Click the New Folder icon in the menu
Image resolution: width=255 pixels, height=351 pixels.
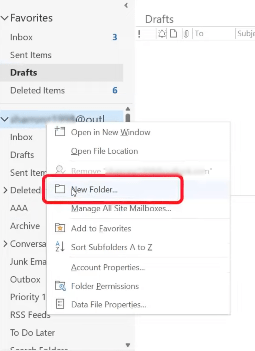pos(60,189)
